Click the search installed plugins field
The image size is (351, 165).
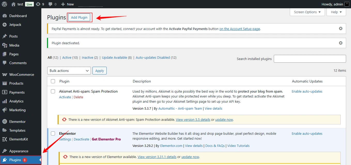310,59
